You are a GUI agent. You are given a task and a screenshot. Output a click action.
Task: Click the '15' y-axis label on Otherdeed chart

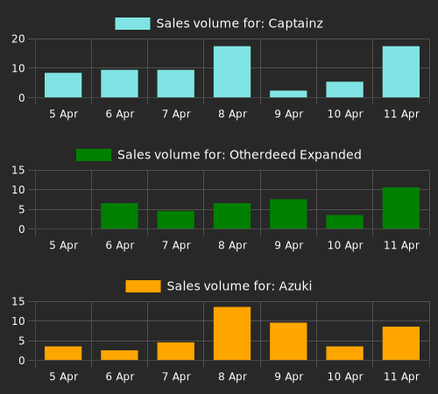coord(18,170)
